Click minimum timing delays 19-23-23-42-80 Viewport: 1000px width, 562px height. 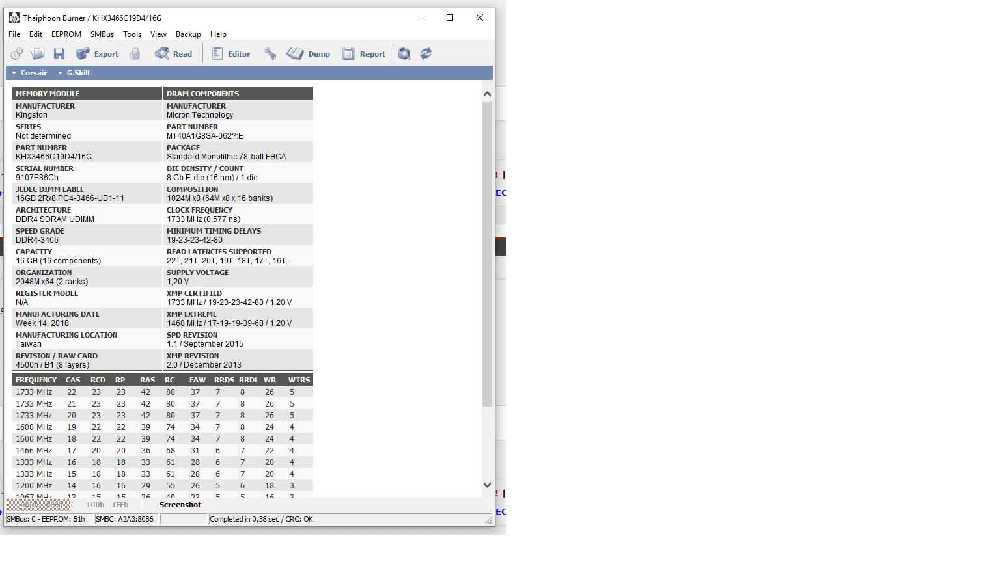pyautogui.click(x=195, y=240)
